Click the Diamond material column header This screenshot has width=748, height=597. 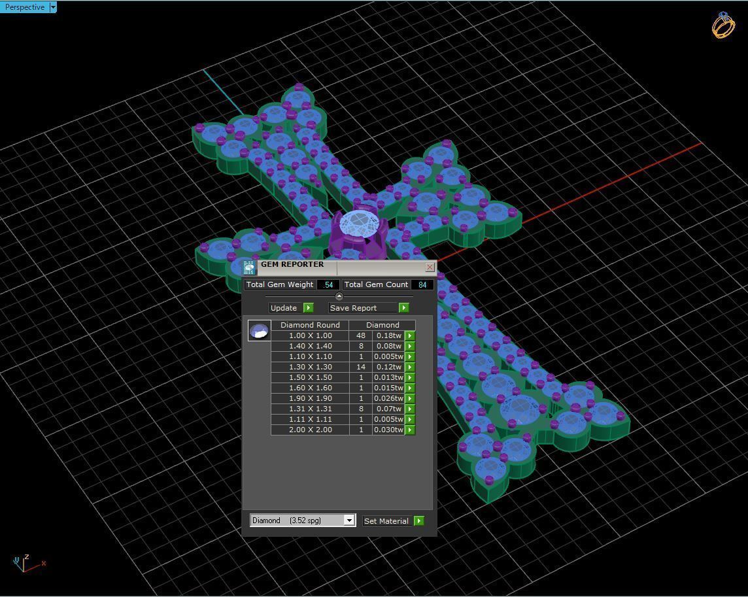[382, 325]
